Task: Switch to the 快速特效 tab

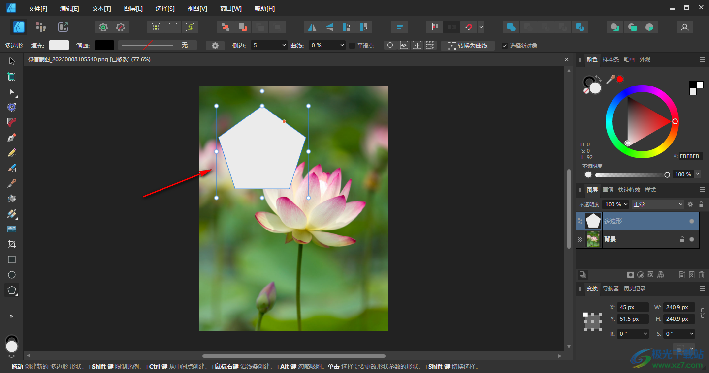Action: (629, 190)
